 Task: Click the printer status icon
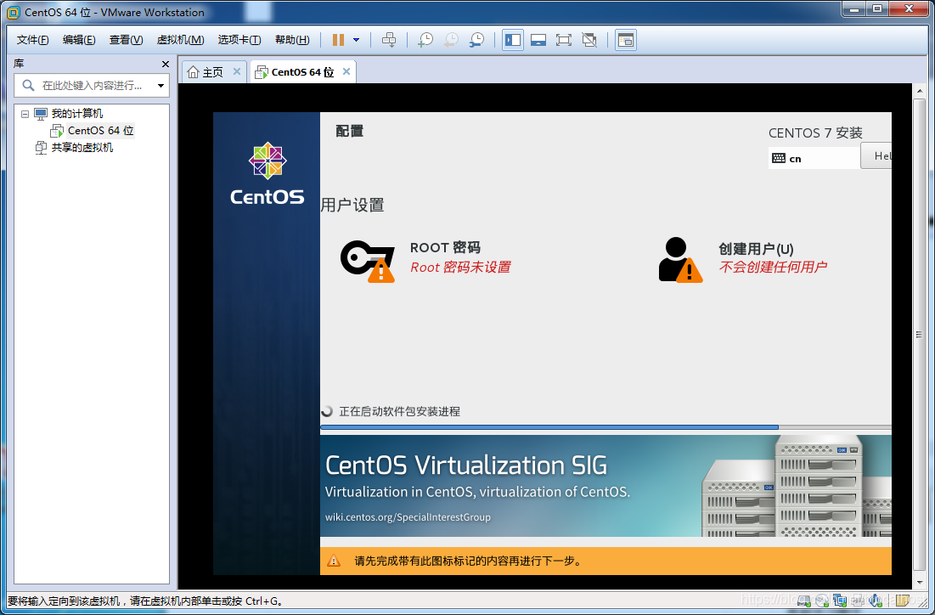click(x=857, y=601)
